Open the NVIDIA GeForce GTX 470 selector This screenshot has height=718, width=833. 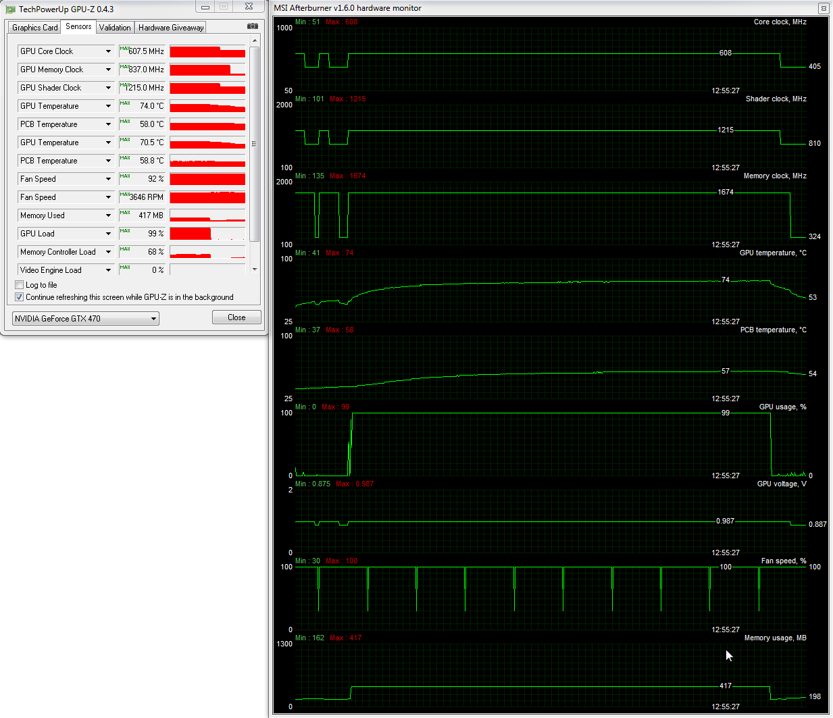click(86, 319)
